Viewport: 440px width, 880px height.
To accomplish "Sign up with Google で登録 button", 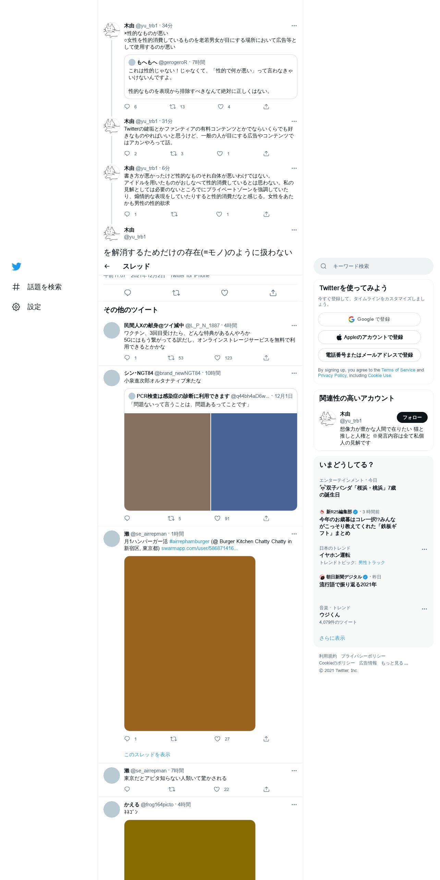I will pos(369,319).
